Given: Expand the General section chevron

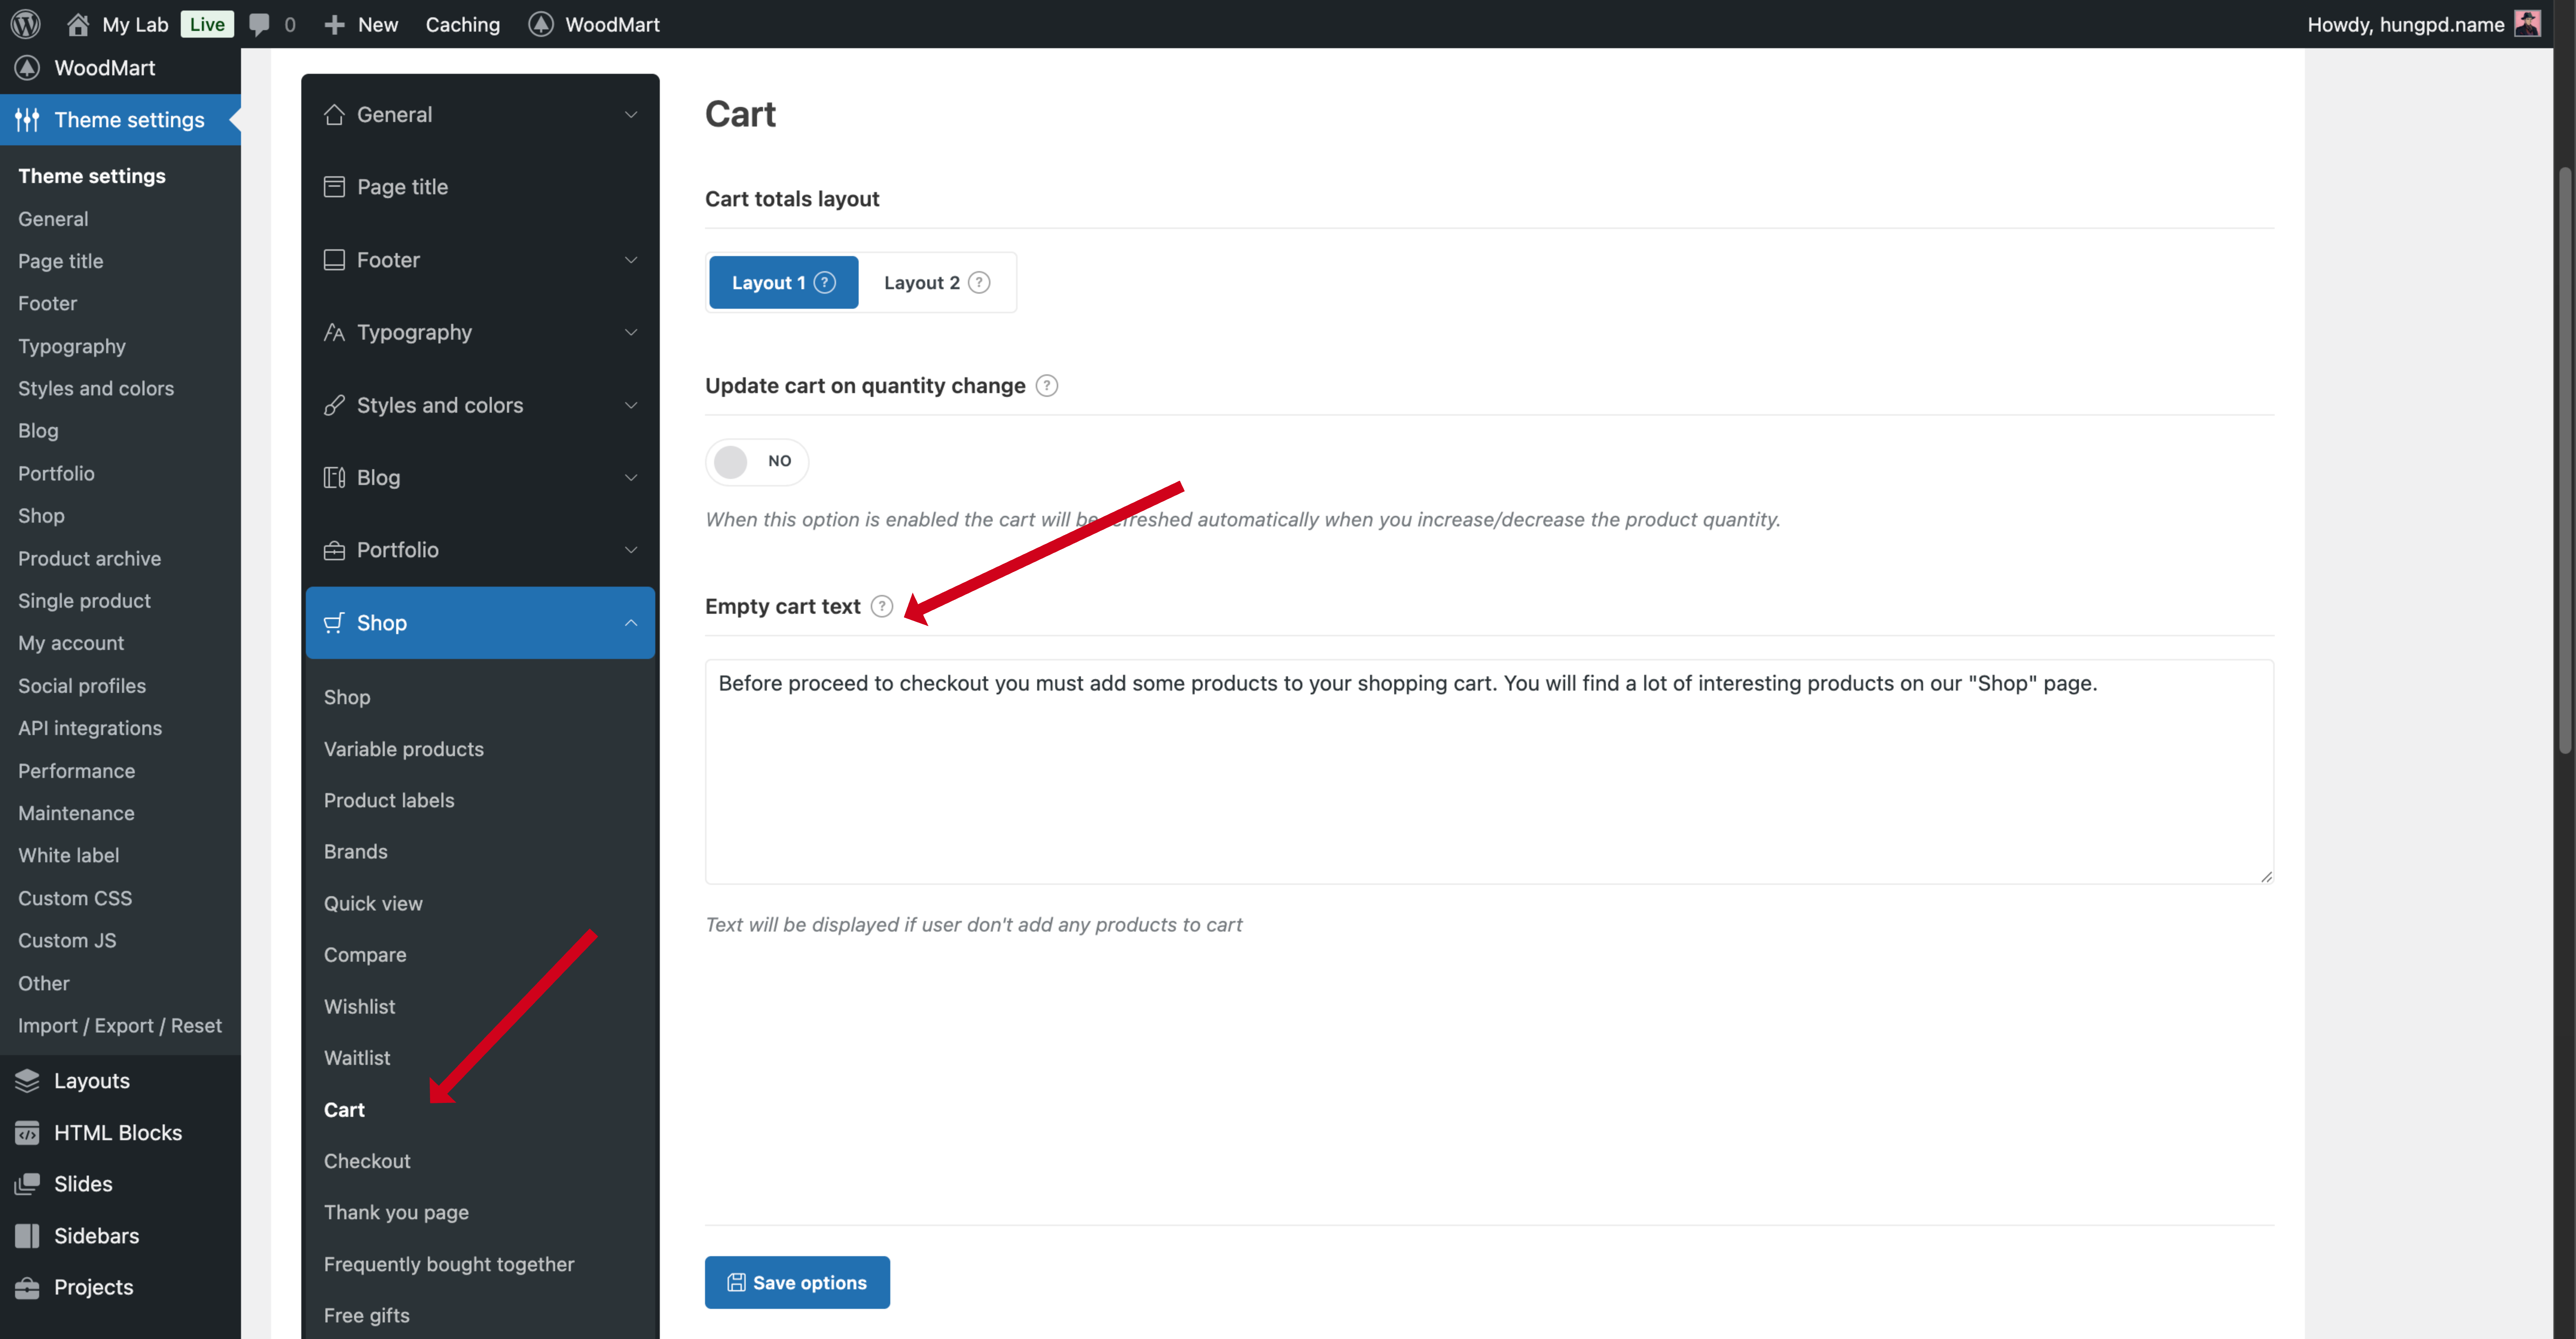Looking at the screenshot, I should click(631, 115).
